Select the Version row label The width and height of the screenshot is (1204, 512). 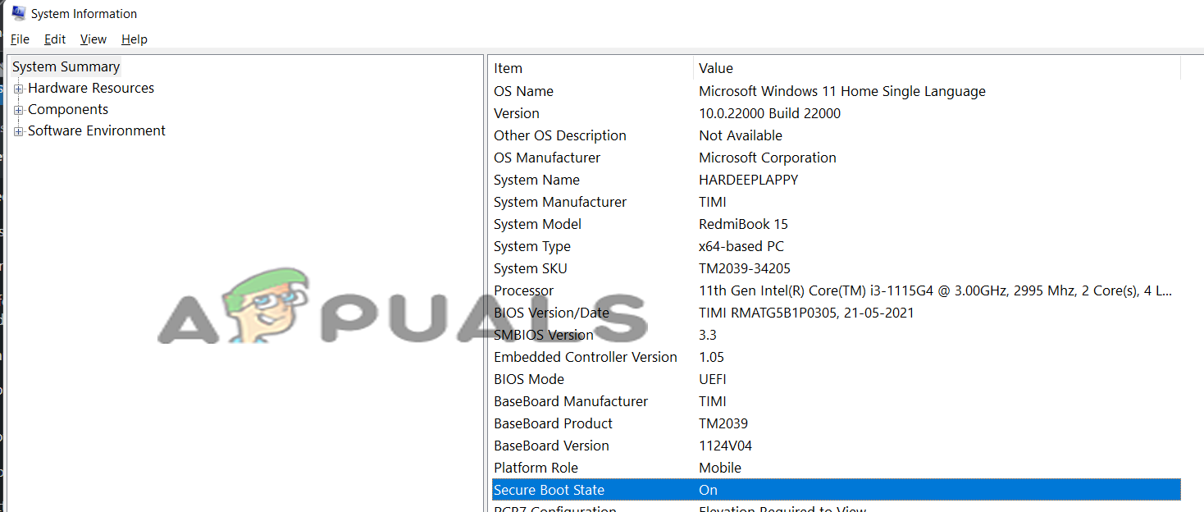coord(517,113)
